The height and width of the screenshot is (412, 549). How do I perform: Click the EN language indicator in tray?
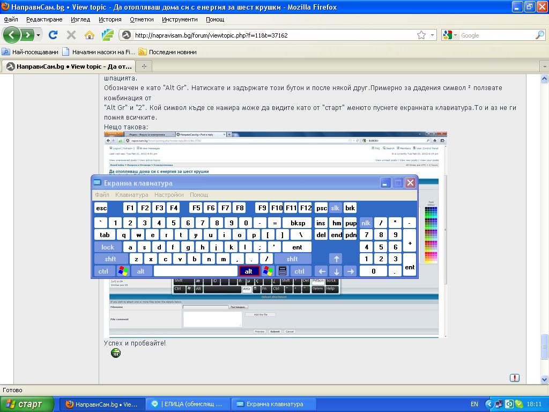[x=474, y=404]
